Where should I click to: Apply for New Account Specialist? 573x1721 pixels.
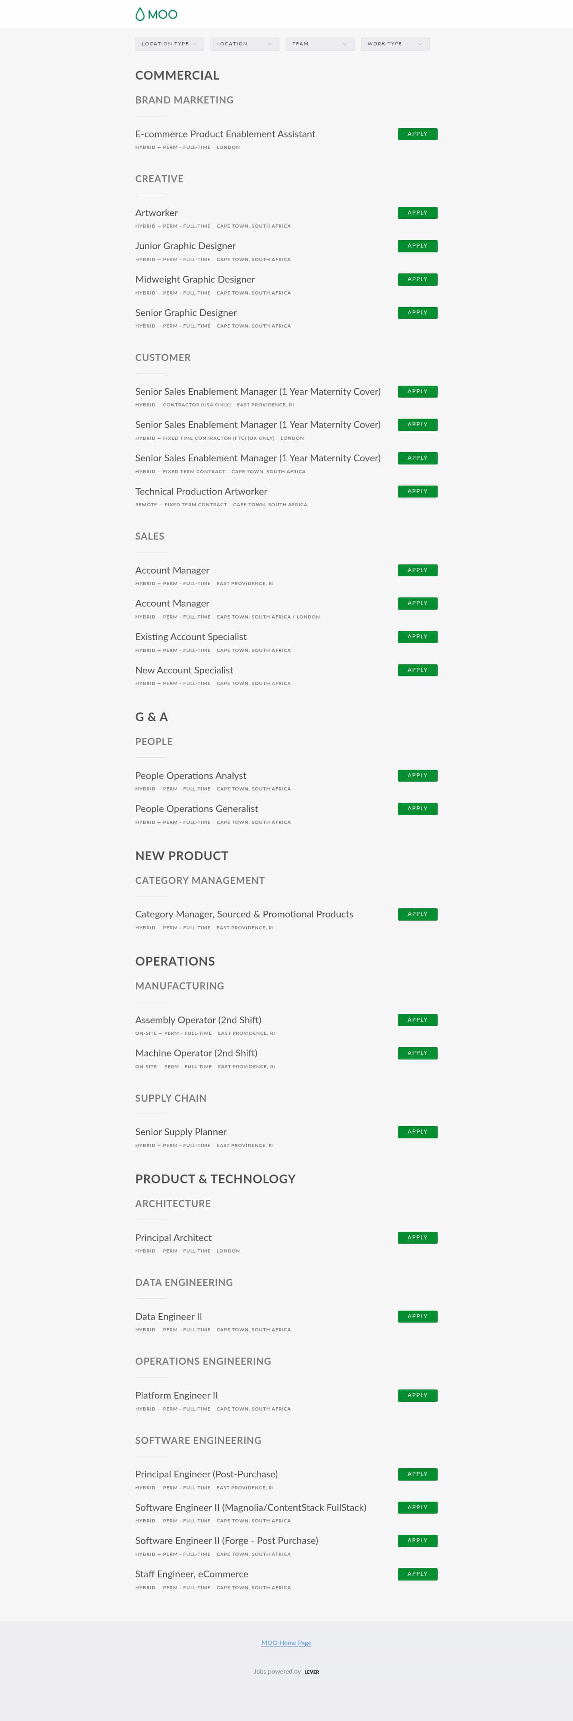(x=417, y=669)
